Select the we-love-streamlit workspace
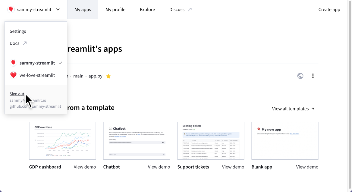Viewport: 352px width, 192px height. click(37, 75)
